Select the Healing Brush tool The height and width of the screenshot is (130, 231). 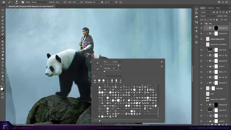click(3, 34)
